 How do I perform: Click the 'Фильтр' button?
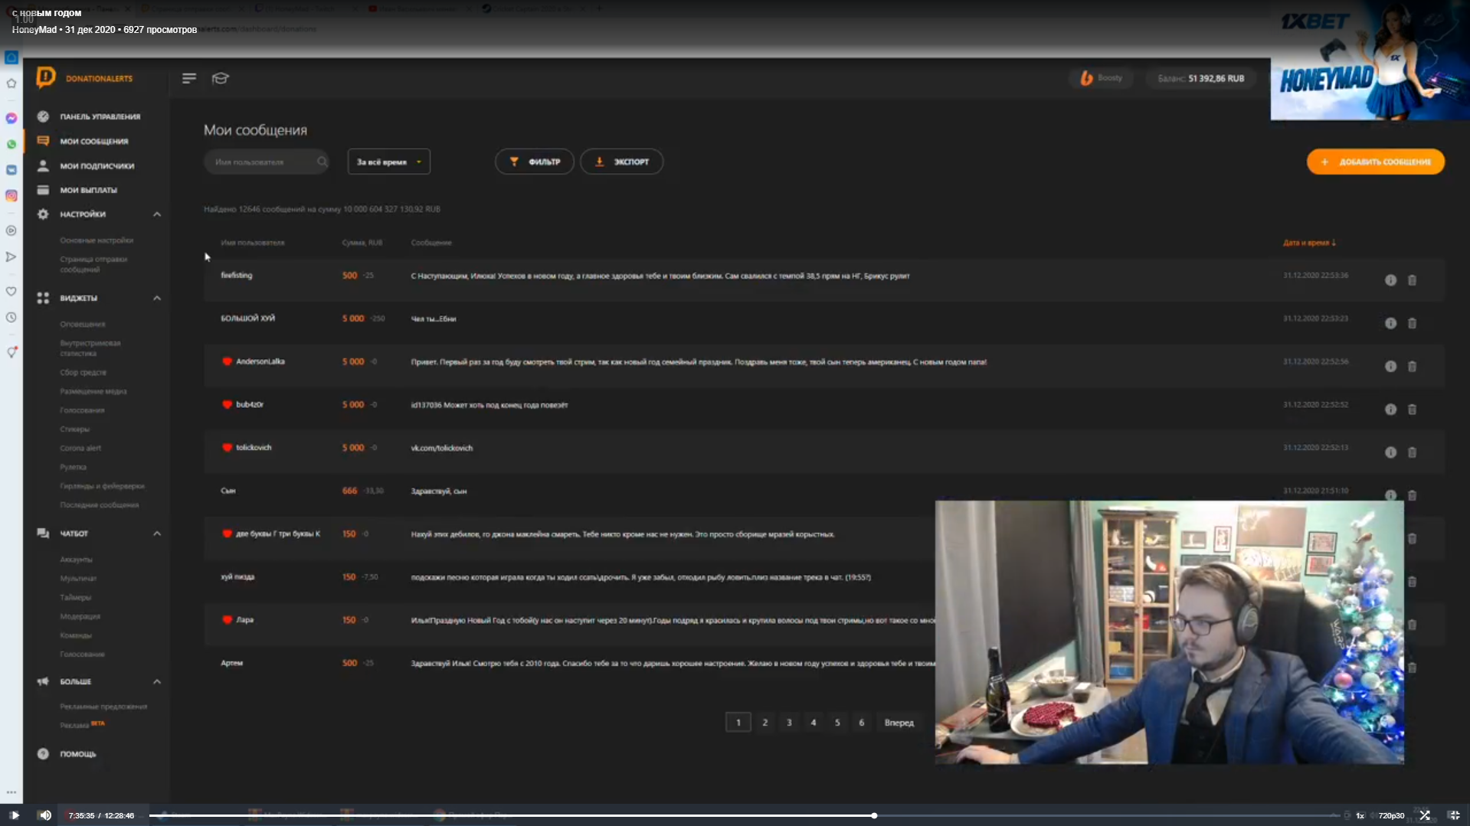tap(535, 162)
